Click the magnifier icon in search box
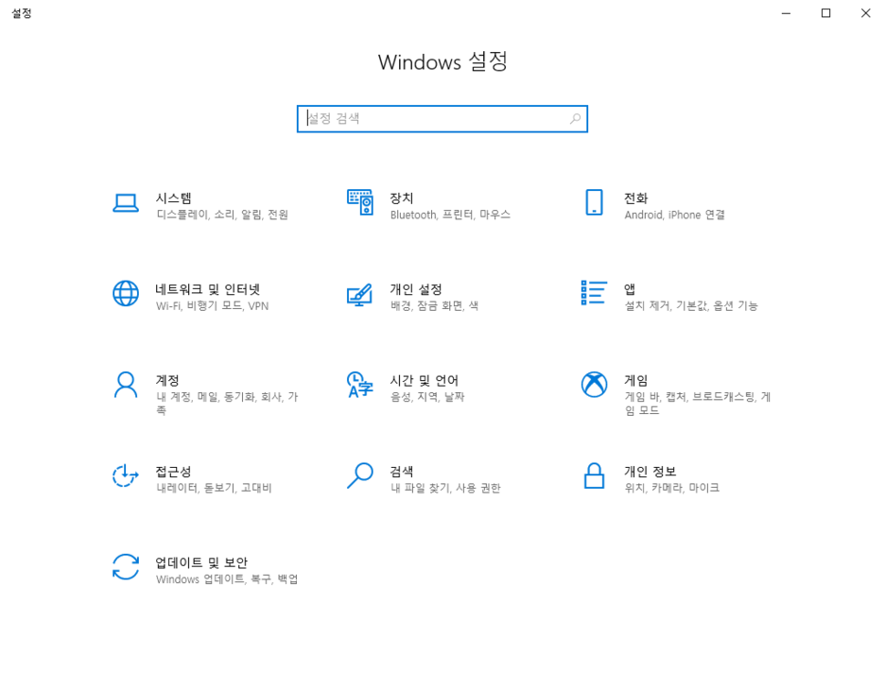Viewport: 885px width, 690px height. pos(575,118)
